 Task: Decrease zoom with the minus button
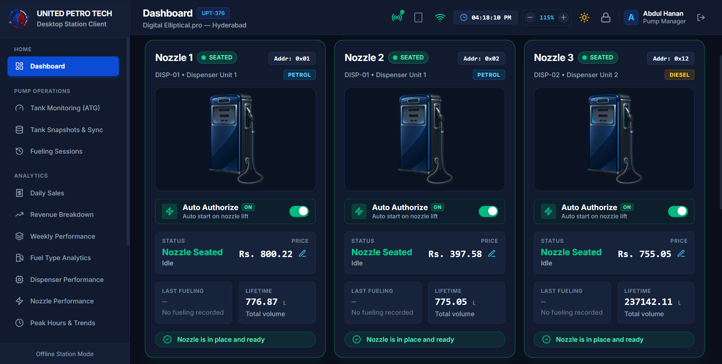530,17
